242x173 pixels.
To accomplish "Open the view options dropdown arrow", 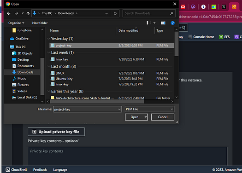I will [x=154, y=23].
